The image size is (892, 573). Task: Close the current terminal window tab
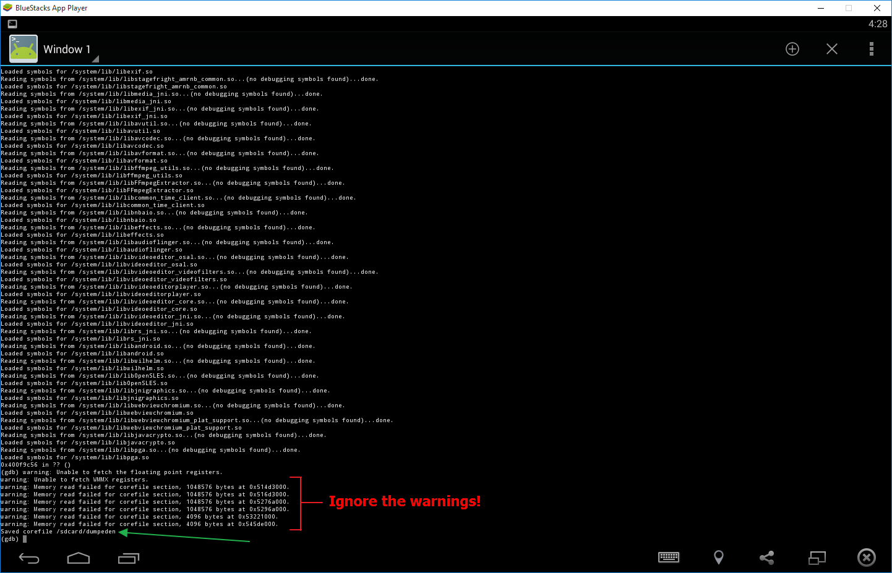click(832, 49)
